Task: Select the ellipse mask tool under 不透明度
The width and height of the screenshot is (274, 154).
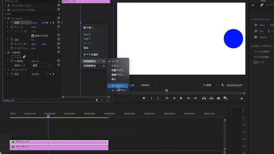Action: click(13, 57)
